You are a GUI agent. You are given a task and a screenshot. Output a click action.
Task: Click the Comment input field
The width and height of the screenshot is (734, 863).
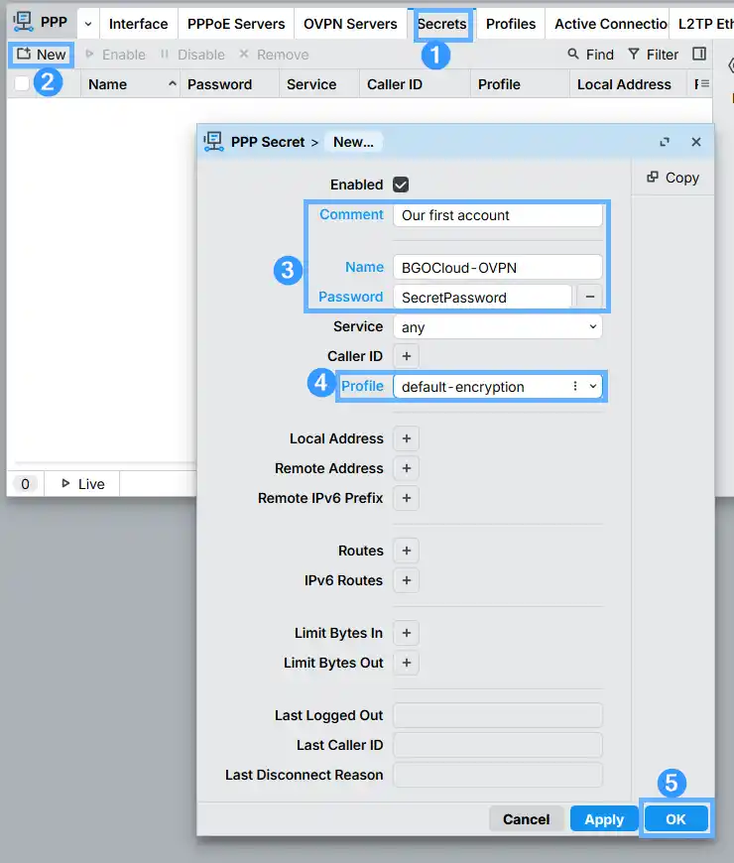pyautogui.click(x=498, y=215)
